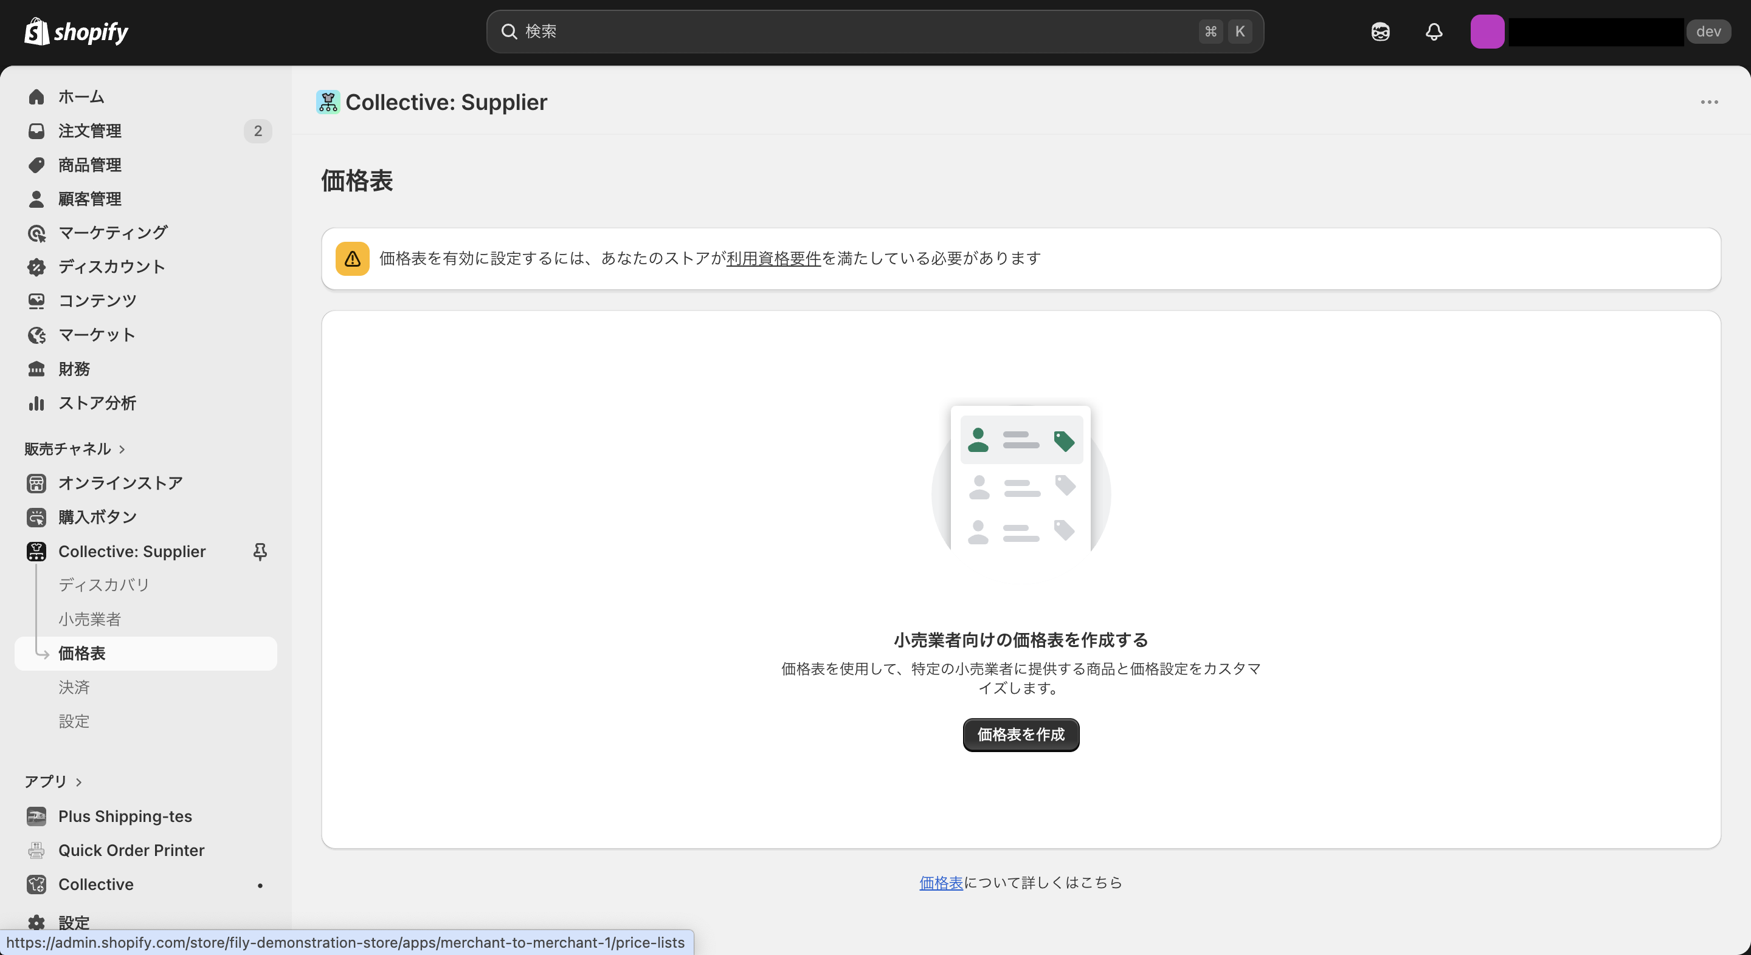Click the magenta profile avatar

click(1488, 31)
